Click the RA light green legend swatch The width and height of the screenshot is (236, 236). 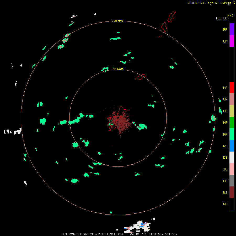(232, 134)
